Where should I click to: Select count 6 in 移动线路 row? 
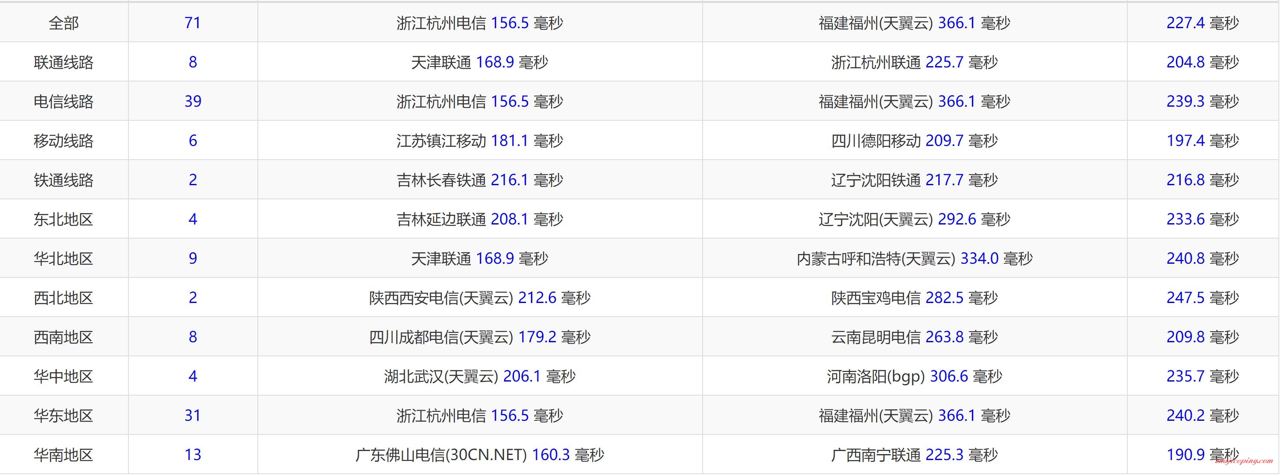[193, 141]
